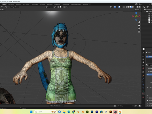The width and height of the screenshot is (152, 114).
Task: Open the Compositing workspace tab
Action: coord(66,4)
